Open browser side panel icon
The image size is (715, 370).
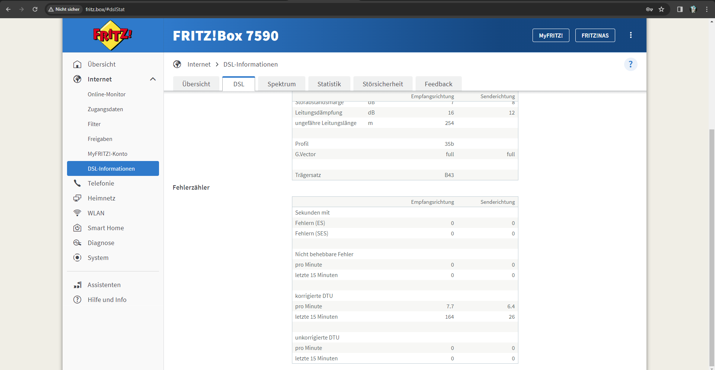[680, 9]
